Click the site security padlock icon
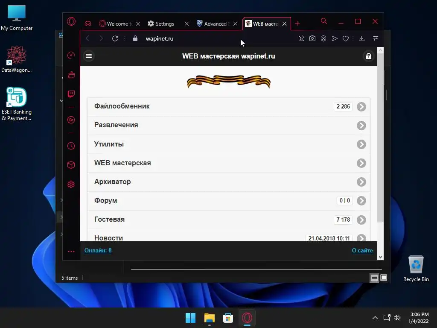Image resolution: width=437 pixels, height=328 pixels. [135, 38]
